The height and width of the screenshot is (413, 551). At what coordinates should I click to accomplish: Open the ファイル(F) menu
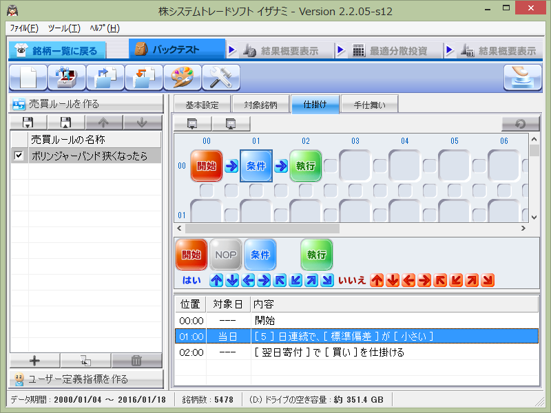coord(24,28)
